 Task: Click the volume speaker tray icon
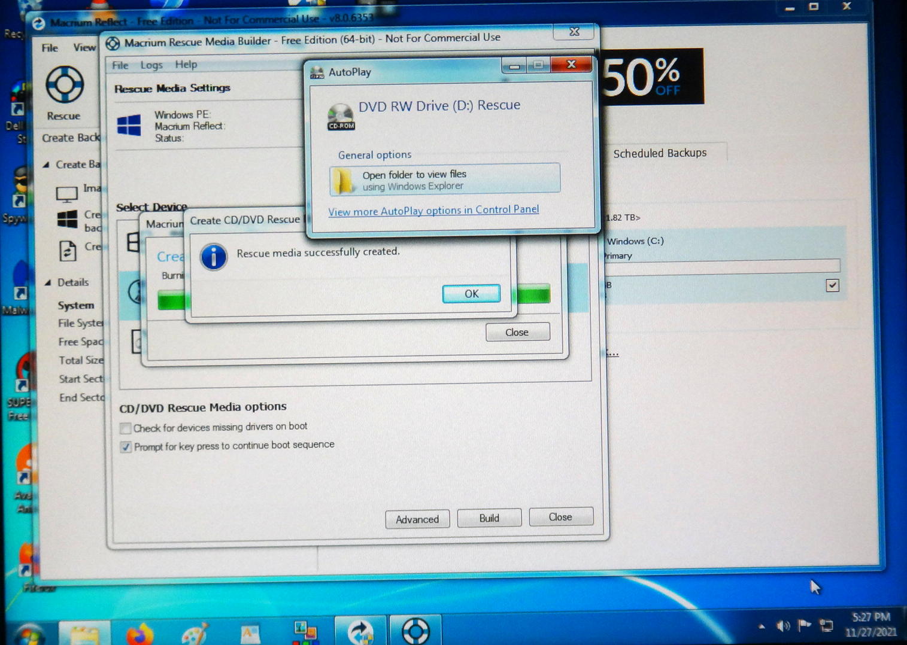782,626
